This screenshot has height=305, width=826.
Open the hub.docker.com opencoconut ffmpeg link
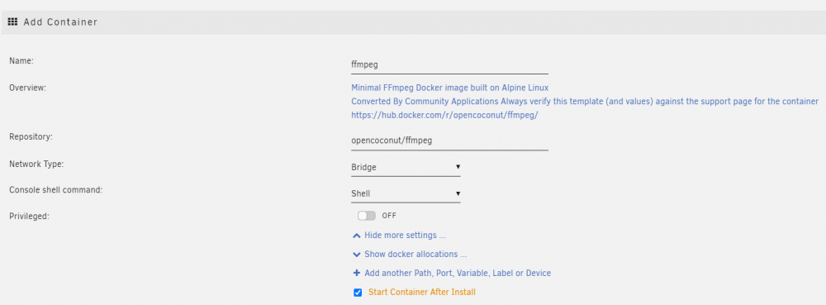tap(444, 115)
